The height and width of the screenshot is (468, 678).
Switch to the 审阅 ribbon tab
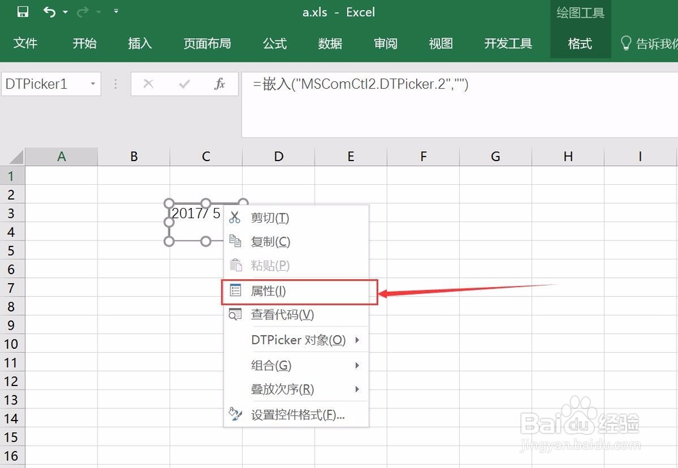point(385,43)
